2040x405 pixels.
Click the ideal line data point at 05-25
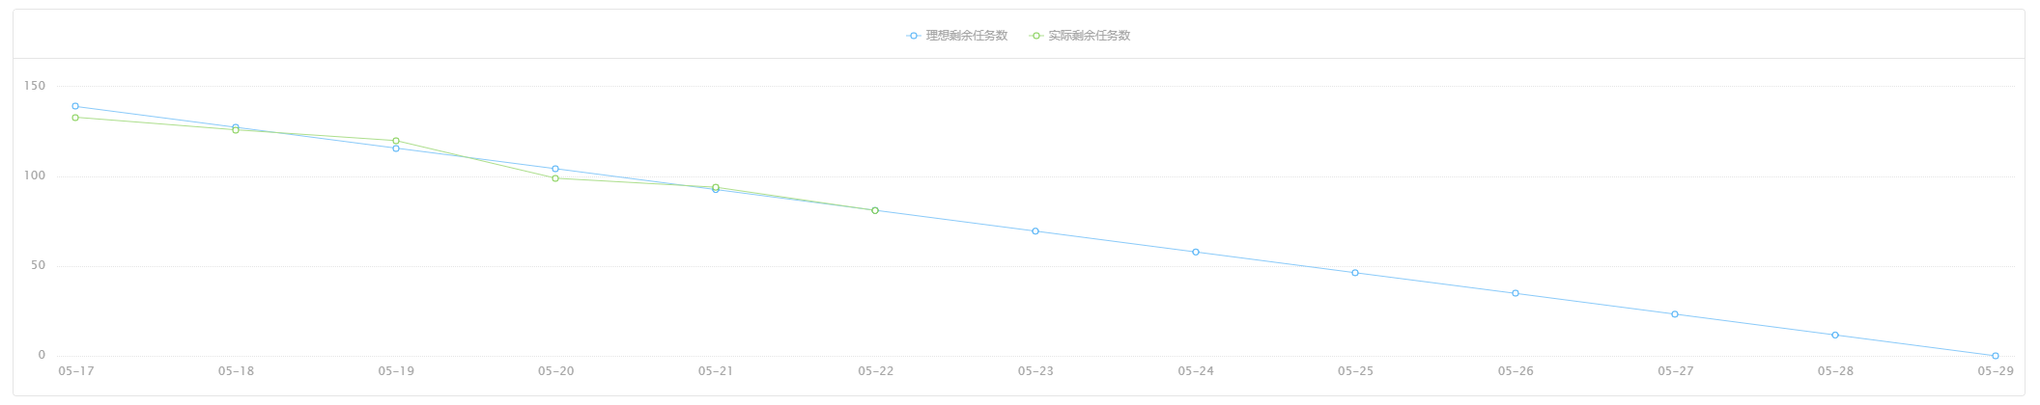tap(1355, 273)
